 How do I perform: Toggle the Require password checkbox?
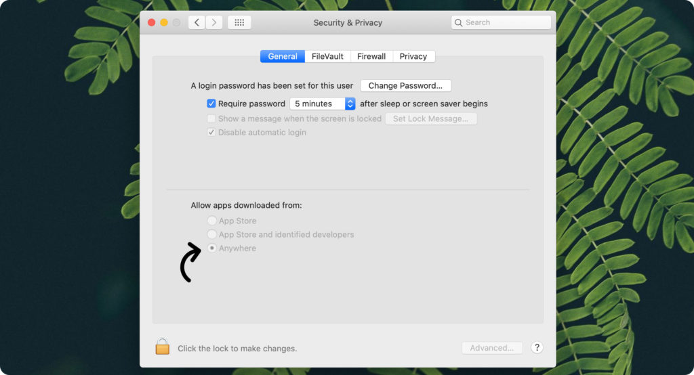pyautogui.click(x=211, y=104)
